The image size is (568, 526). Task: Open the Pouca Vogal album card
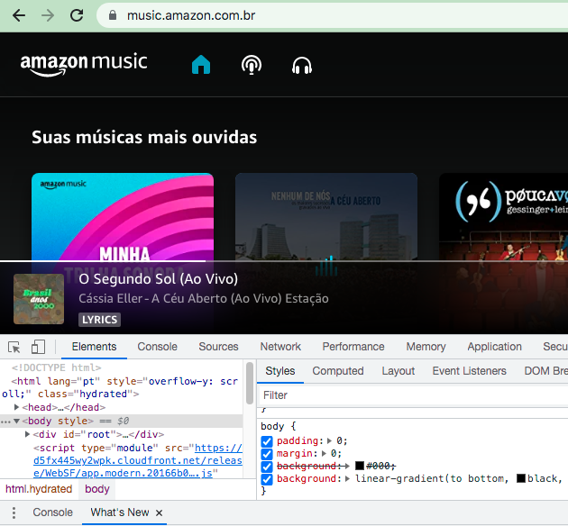(503, 217)
